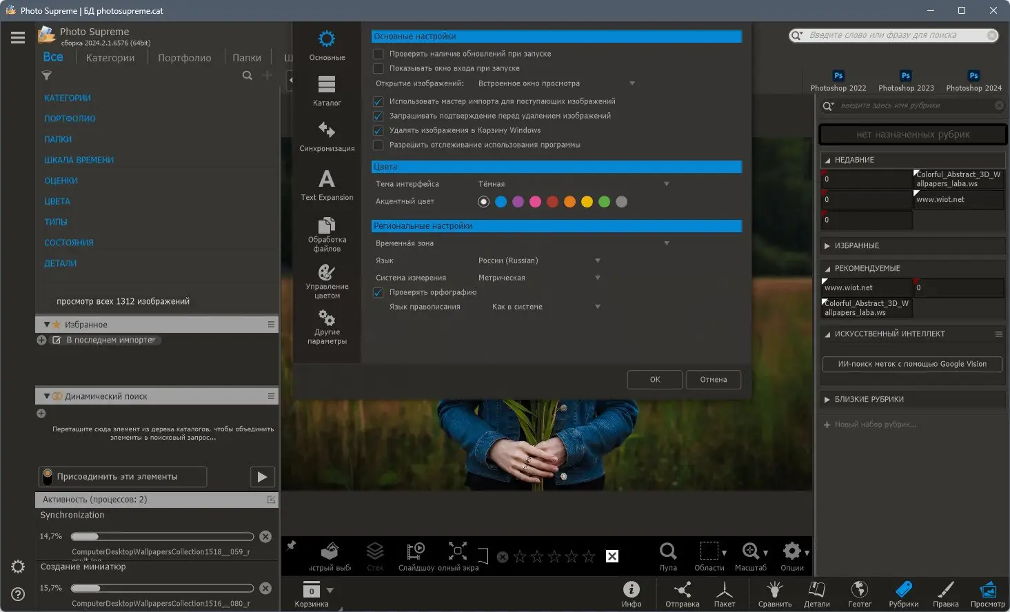
Task: Click the OK button
Action: 654,380
